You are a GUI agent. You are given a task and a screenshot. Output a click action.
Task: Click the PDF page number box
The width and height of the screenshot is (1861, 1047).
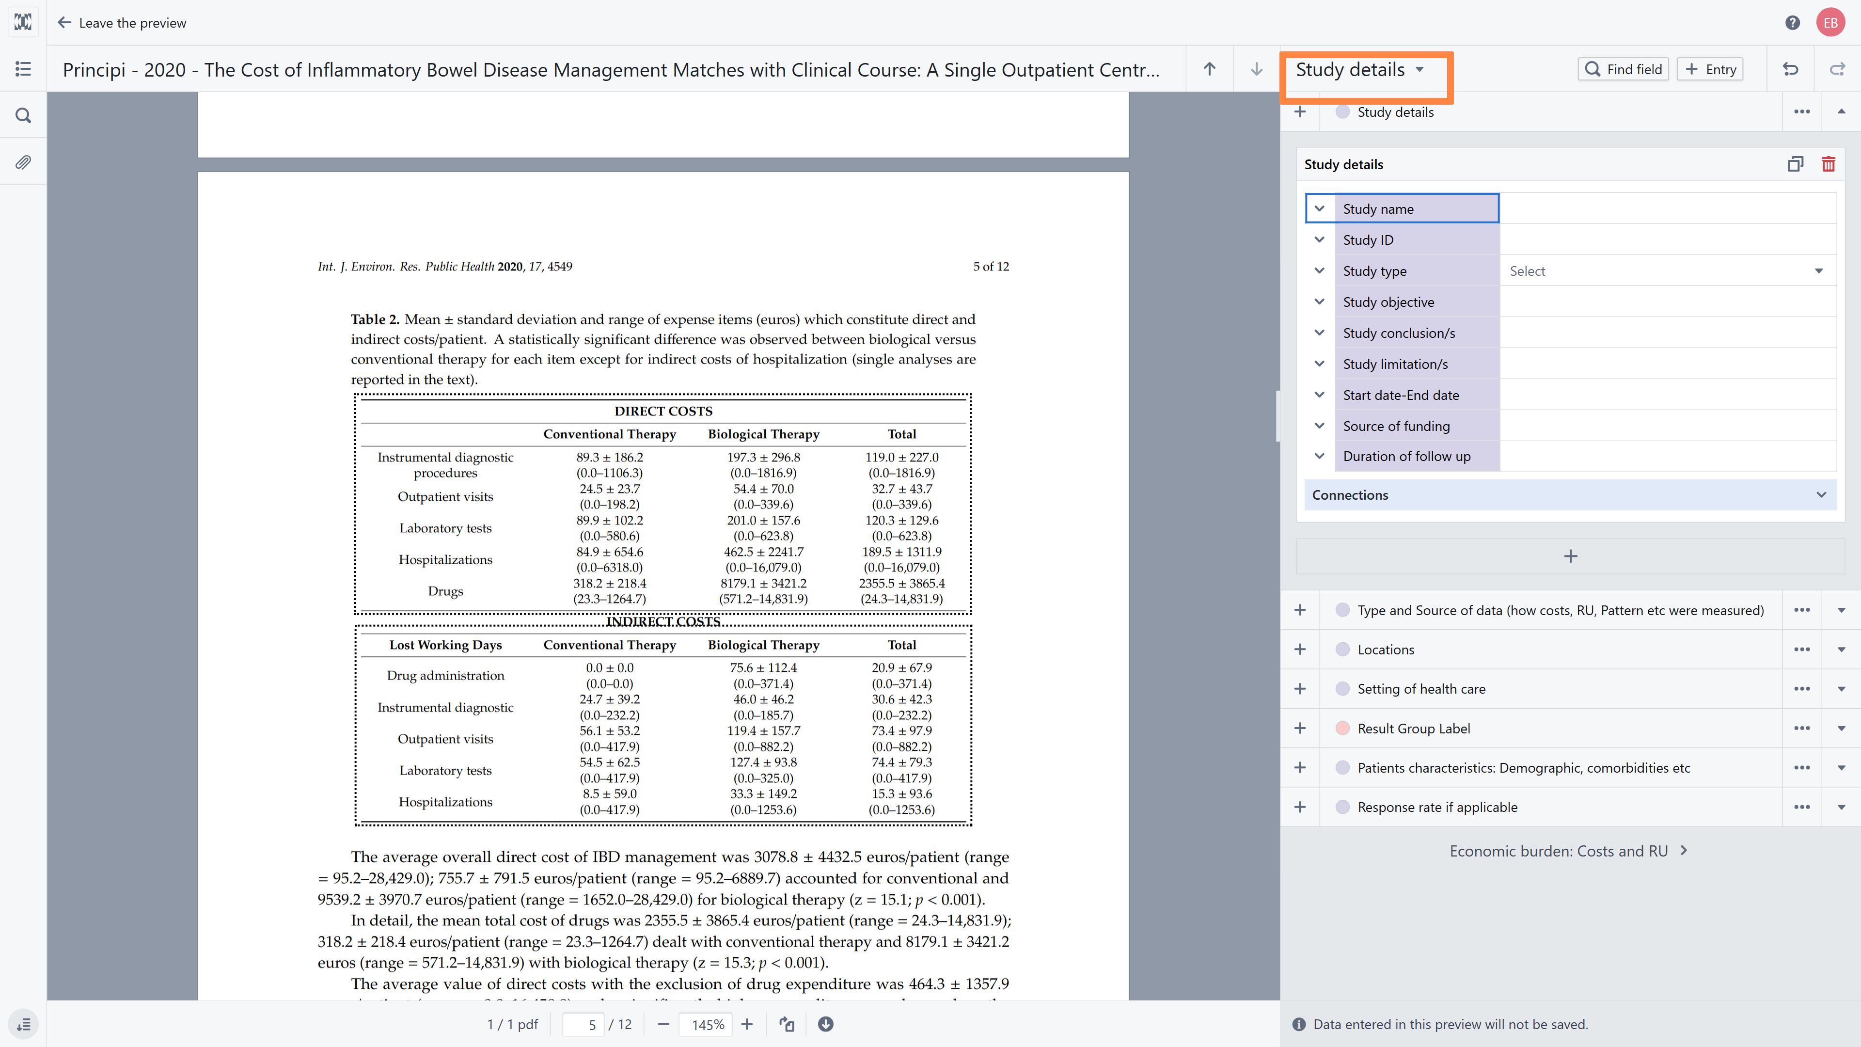(583, 1025)
